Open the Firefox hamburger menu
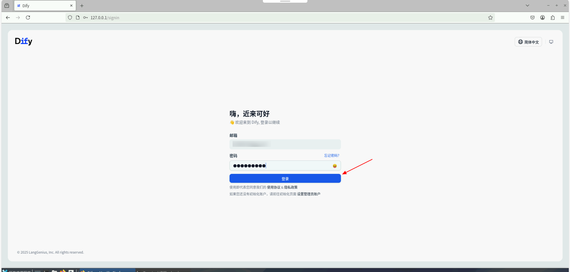Image resolution: width=570 pixels, height=272 pixels. pyautogui.click(x=563, y=18)
